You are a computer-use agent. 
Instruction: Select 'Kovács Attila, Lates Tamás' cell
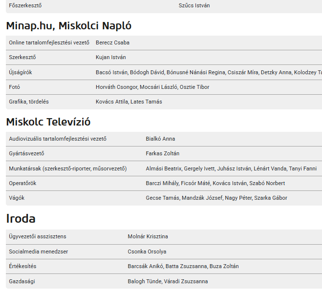(x=129, y=102)
